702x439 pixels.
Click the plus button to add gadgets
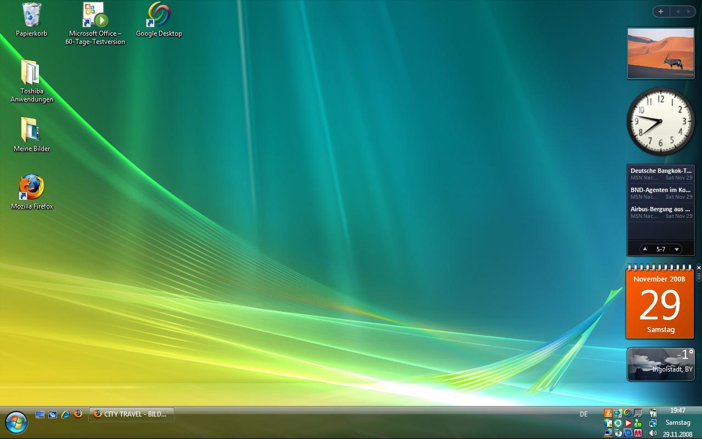pyautogui.click(x=661, y=12)
